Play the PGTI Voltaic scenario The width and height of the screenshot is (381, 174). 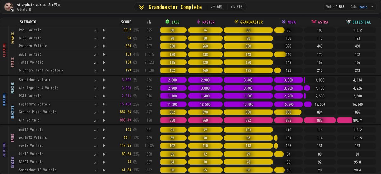pos(104,96)
